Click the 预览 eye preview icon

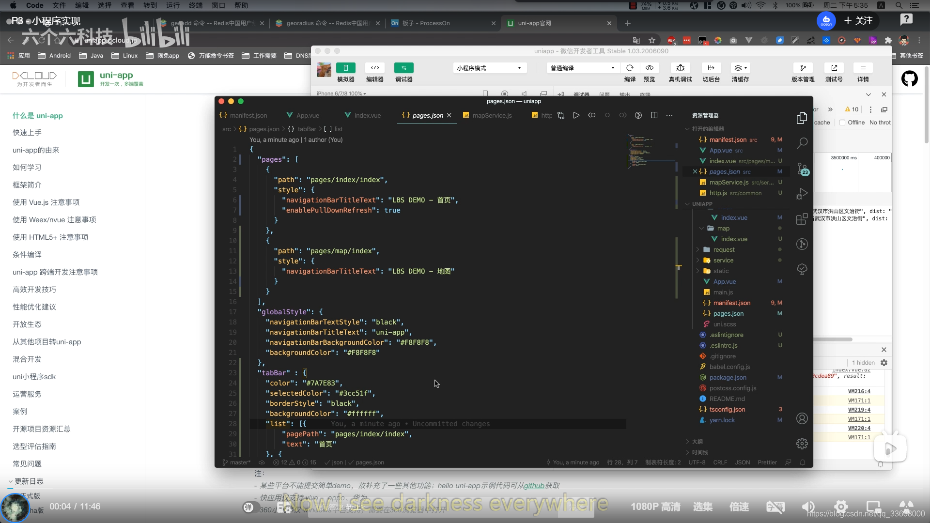tap(650, 68)
